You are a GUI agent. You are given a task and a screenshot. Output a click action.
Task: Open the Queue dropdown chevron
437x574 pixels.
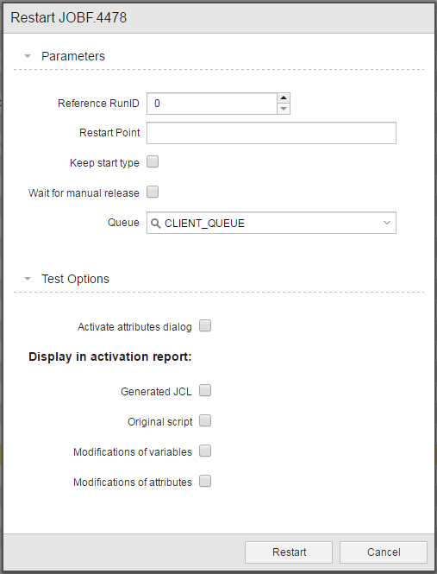point(386,223)
